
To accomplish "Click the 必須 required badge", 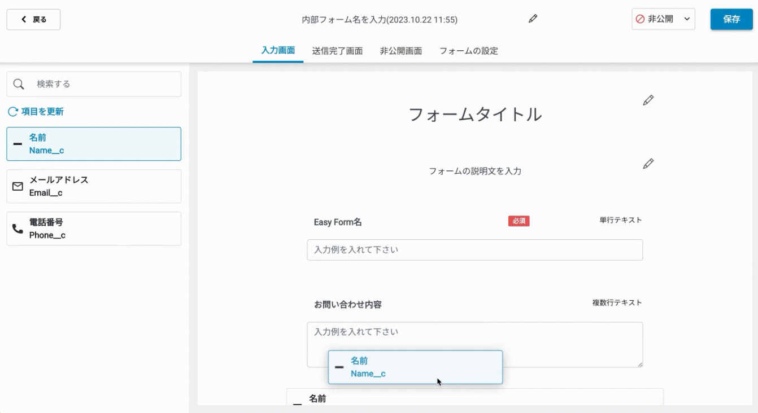I will [x=519, y=221].
